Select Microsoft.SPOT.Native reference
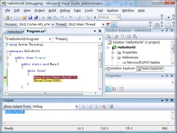Image resolution: width=177 pixels, height=133 pixels. (x=143, y=63)
